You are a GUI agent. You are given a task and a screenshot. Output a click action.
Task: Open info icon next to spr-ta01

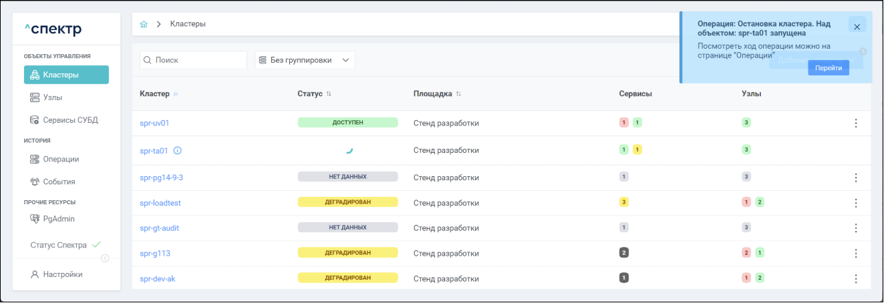click(x=177, y=151)
